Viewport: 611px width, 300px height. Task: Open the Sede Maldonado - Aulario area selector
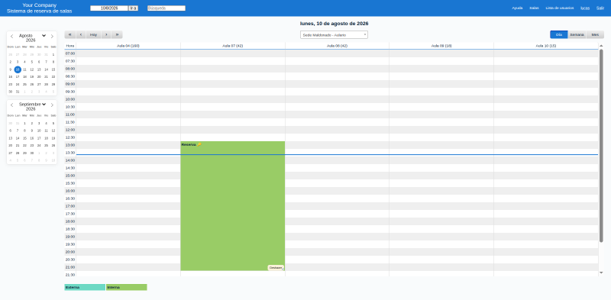(x=334, y=35)
